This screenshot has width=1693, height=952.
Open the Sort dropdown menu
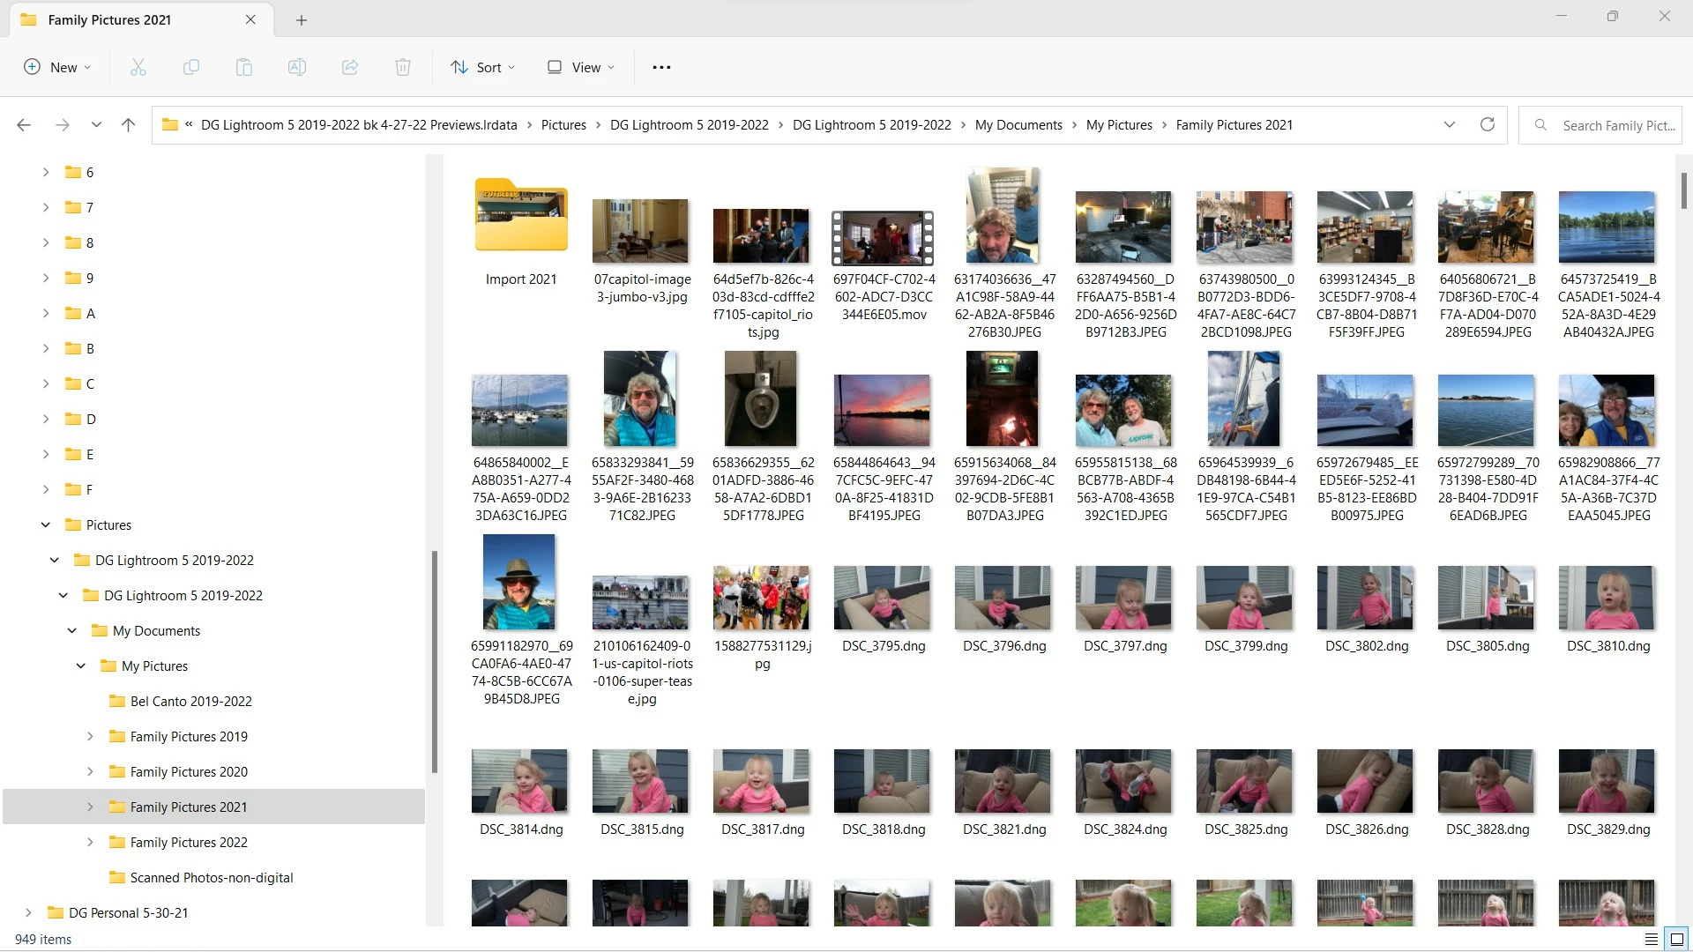pyautogui.click(x=482, y=67)
